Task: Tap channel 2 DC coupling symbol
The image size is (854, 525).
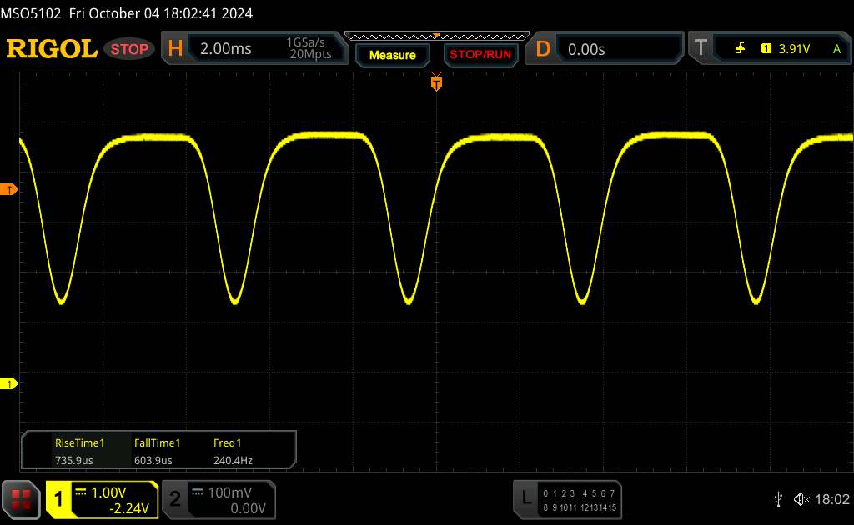Action: point(197,492)
